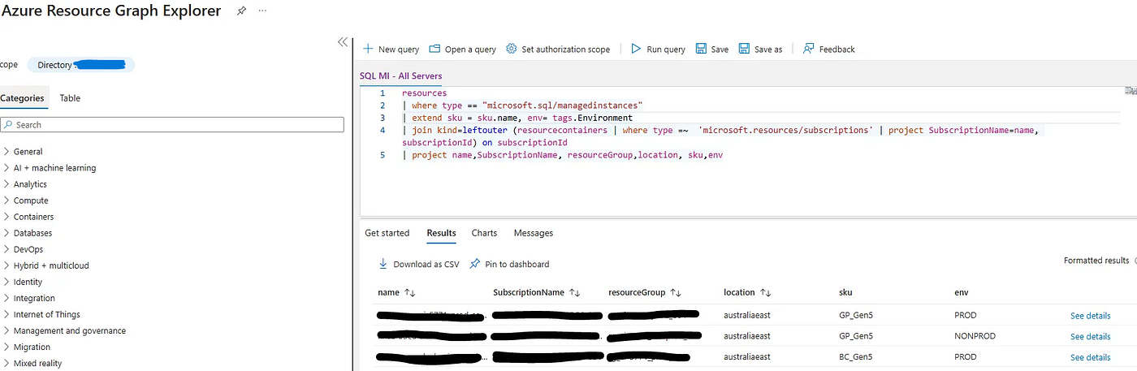Click the New query plus icon

pyautogui.click(x=368, y=49)
